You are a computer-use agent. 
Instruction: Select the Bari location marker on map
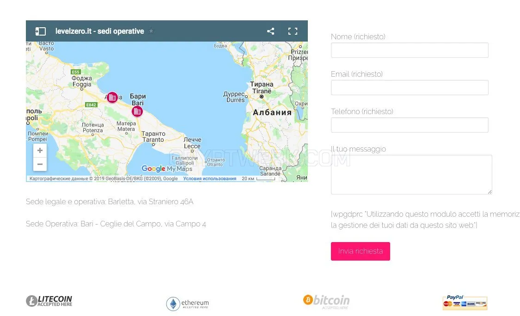click(x=137, y=111)
